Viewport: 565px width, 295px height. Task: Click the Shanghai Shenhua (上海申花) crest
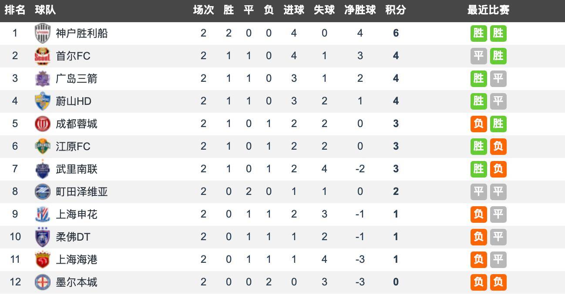coord(43,215)
